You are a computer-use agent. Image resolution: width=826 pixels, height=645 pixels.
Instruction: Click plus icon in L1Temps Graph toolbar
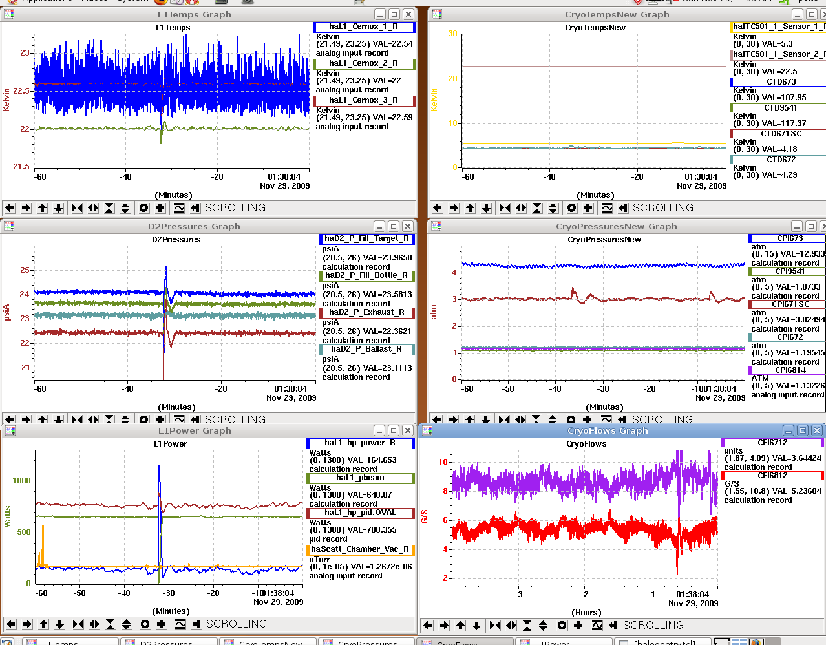click(x=160, y=208)
